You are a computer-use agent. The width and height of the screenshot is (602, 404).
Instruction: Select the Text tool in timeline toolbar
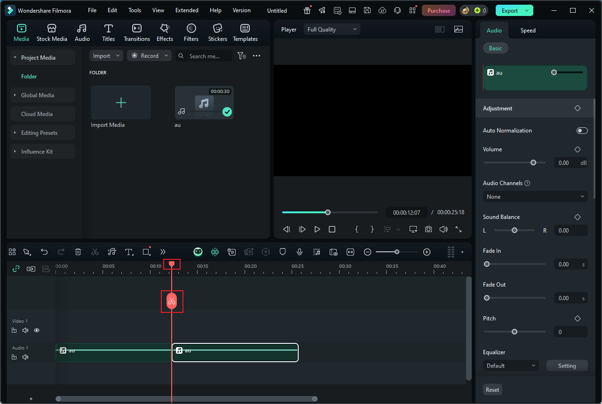point(129,252)
